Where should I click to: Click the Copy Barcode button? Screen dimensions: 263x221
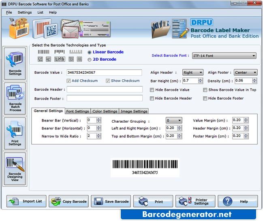(68, 201)
